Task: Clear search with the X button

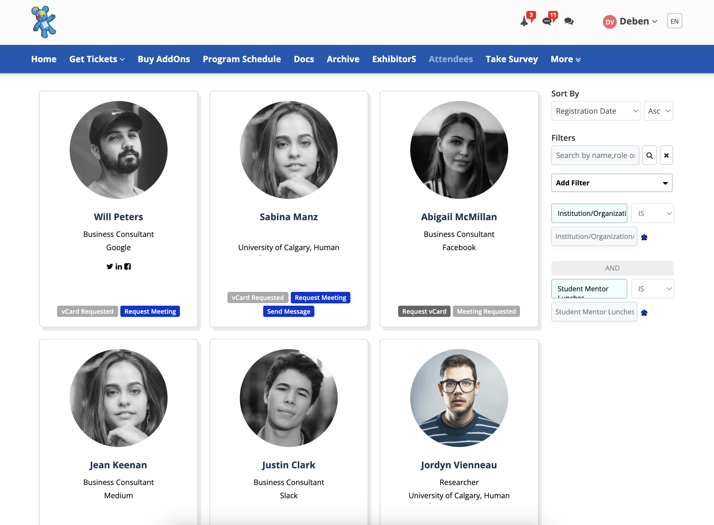Action: click(666, 155)
